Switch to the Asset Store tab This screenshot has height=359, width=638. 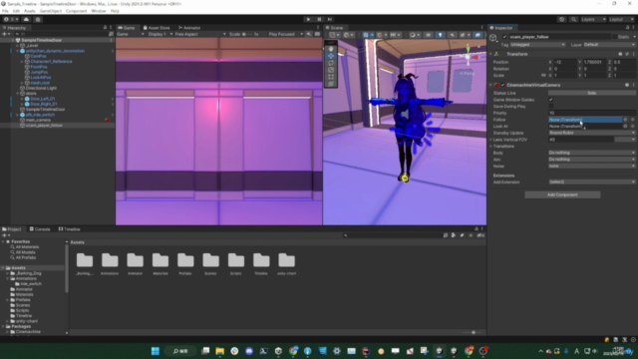(x=157, y=28)
